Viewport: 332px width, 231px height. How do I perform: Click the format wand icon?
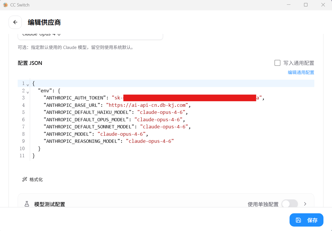pos(25,179)
